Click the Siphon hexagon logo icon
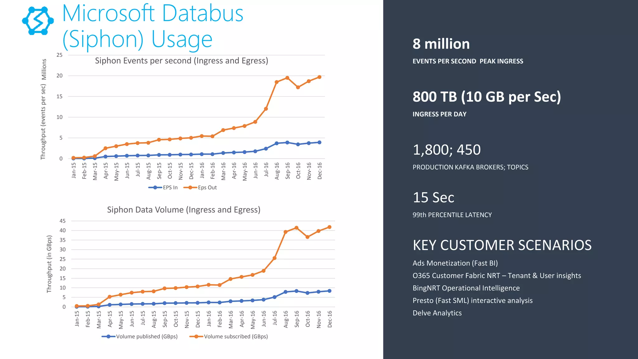The height and width of the screenshot is (359, 638). pyautogui.click(x=38, y=21)
